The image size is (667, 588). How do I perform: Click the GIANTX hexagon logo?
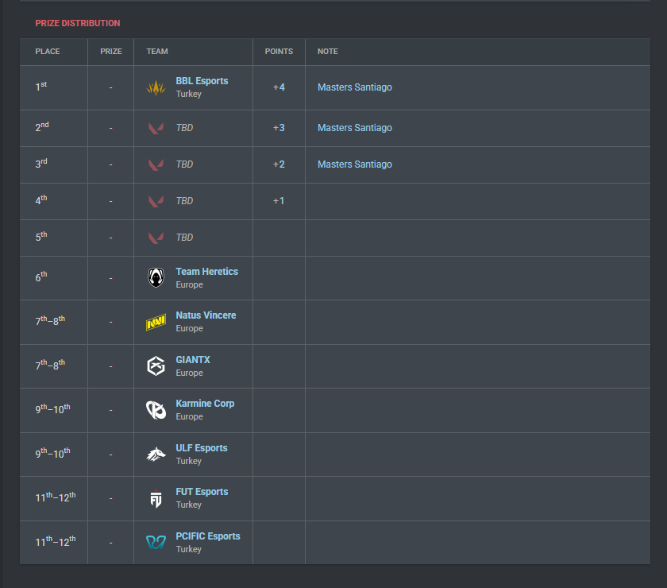coord(156,366)
